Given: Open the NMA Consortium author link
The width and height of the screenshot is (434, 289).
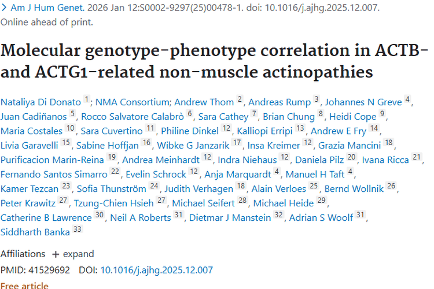Looking at the screenshot, I should coord(132,102).
